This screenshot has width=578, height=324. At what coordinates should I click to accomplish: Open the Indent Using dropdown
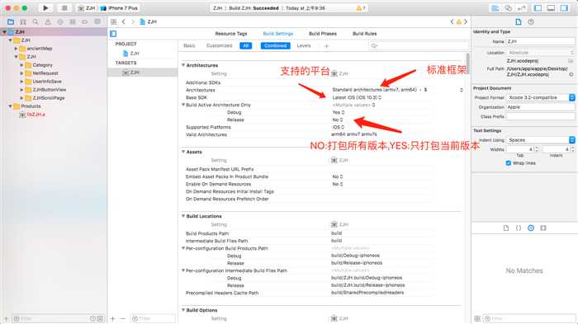point(540,140)
